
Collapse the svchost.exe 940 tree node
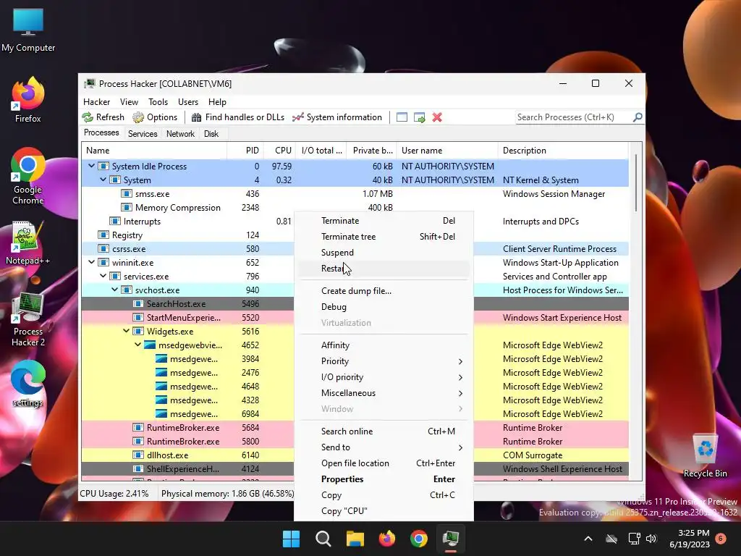114,290
